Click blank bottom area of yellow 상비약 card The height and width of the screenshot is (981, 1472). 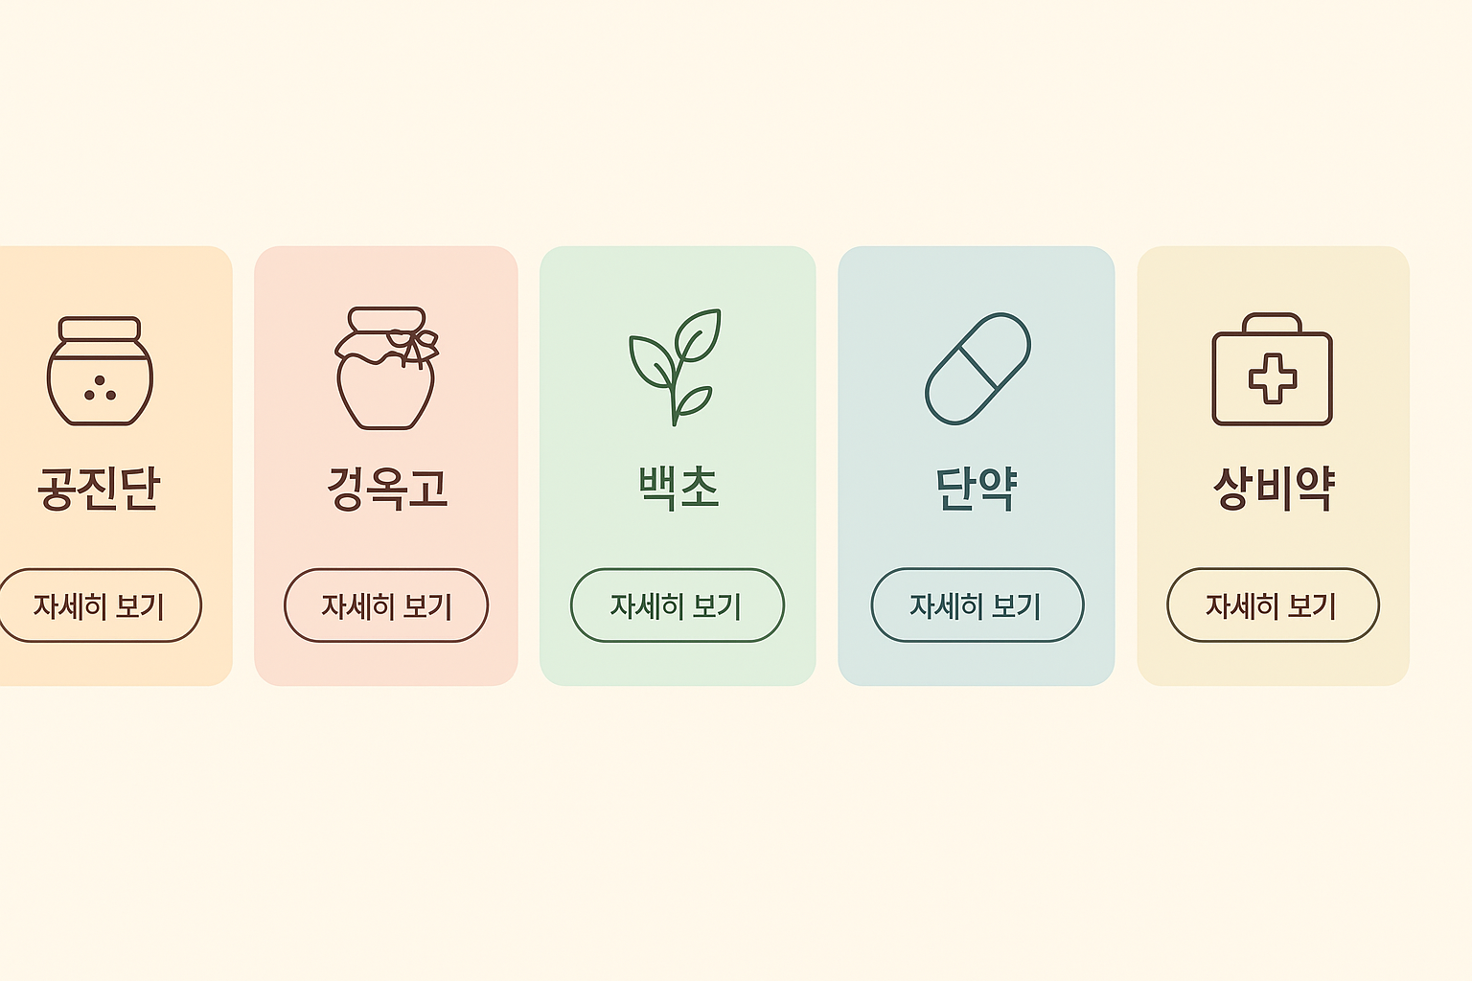pos(1273,665)
